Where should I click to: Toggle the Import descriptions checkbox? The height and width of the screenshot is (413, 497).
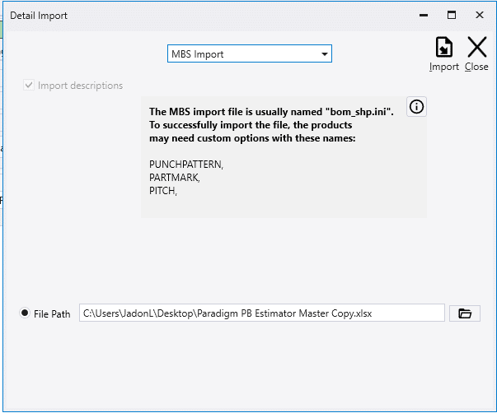tap(29, 85)
